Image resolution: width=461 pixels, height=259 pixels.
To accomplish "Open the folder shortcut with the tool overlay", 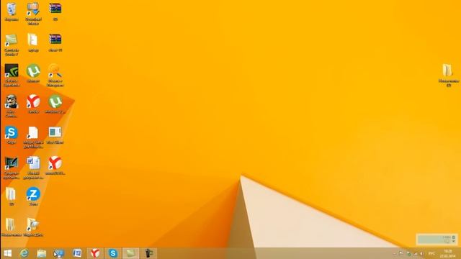I will (33, 227).
